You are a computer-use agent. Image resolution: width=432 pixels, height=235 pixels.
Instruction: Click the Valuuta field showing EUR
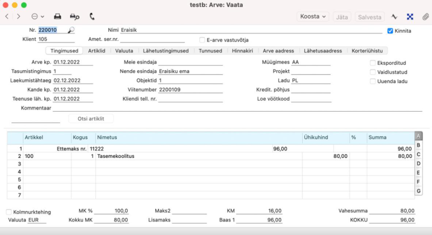[x=37, y=220]
